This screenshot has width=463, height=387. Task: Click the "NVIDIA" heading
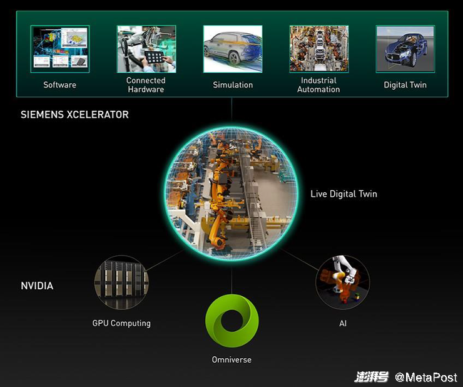pos(37,286)
